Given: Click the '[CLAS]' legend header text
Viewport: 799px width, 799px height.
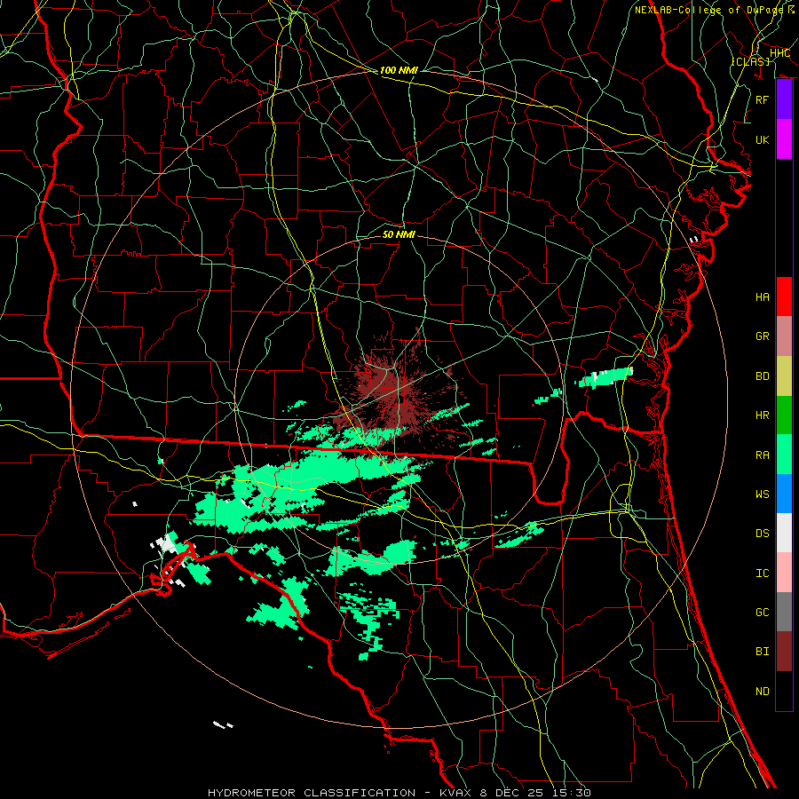Looking at the screenshot, I should coord(750,61).
